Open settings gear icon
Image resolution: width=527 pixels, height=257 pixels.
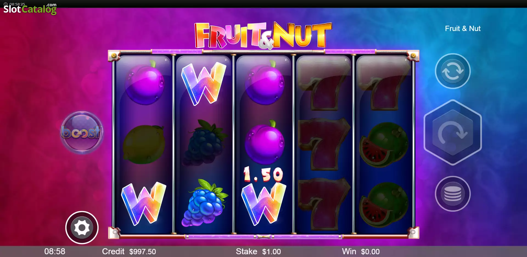click(82, 227)
